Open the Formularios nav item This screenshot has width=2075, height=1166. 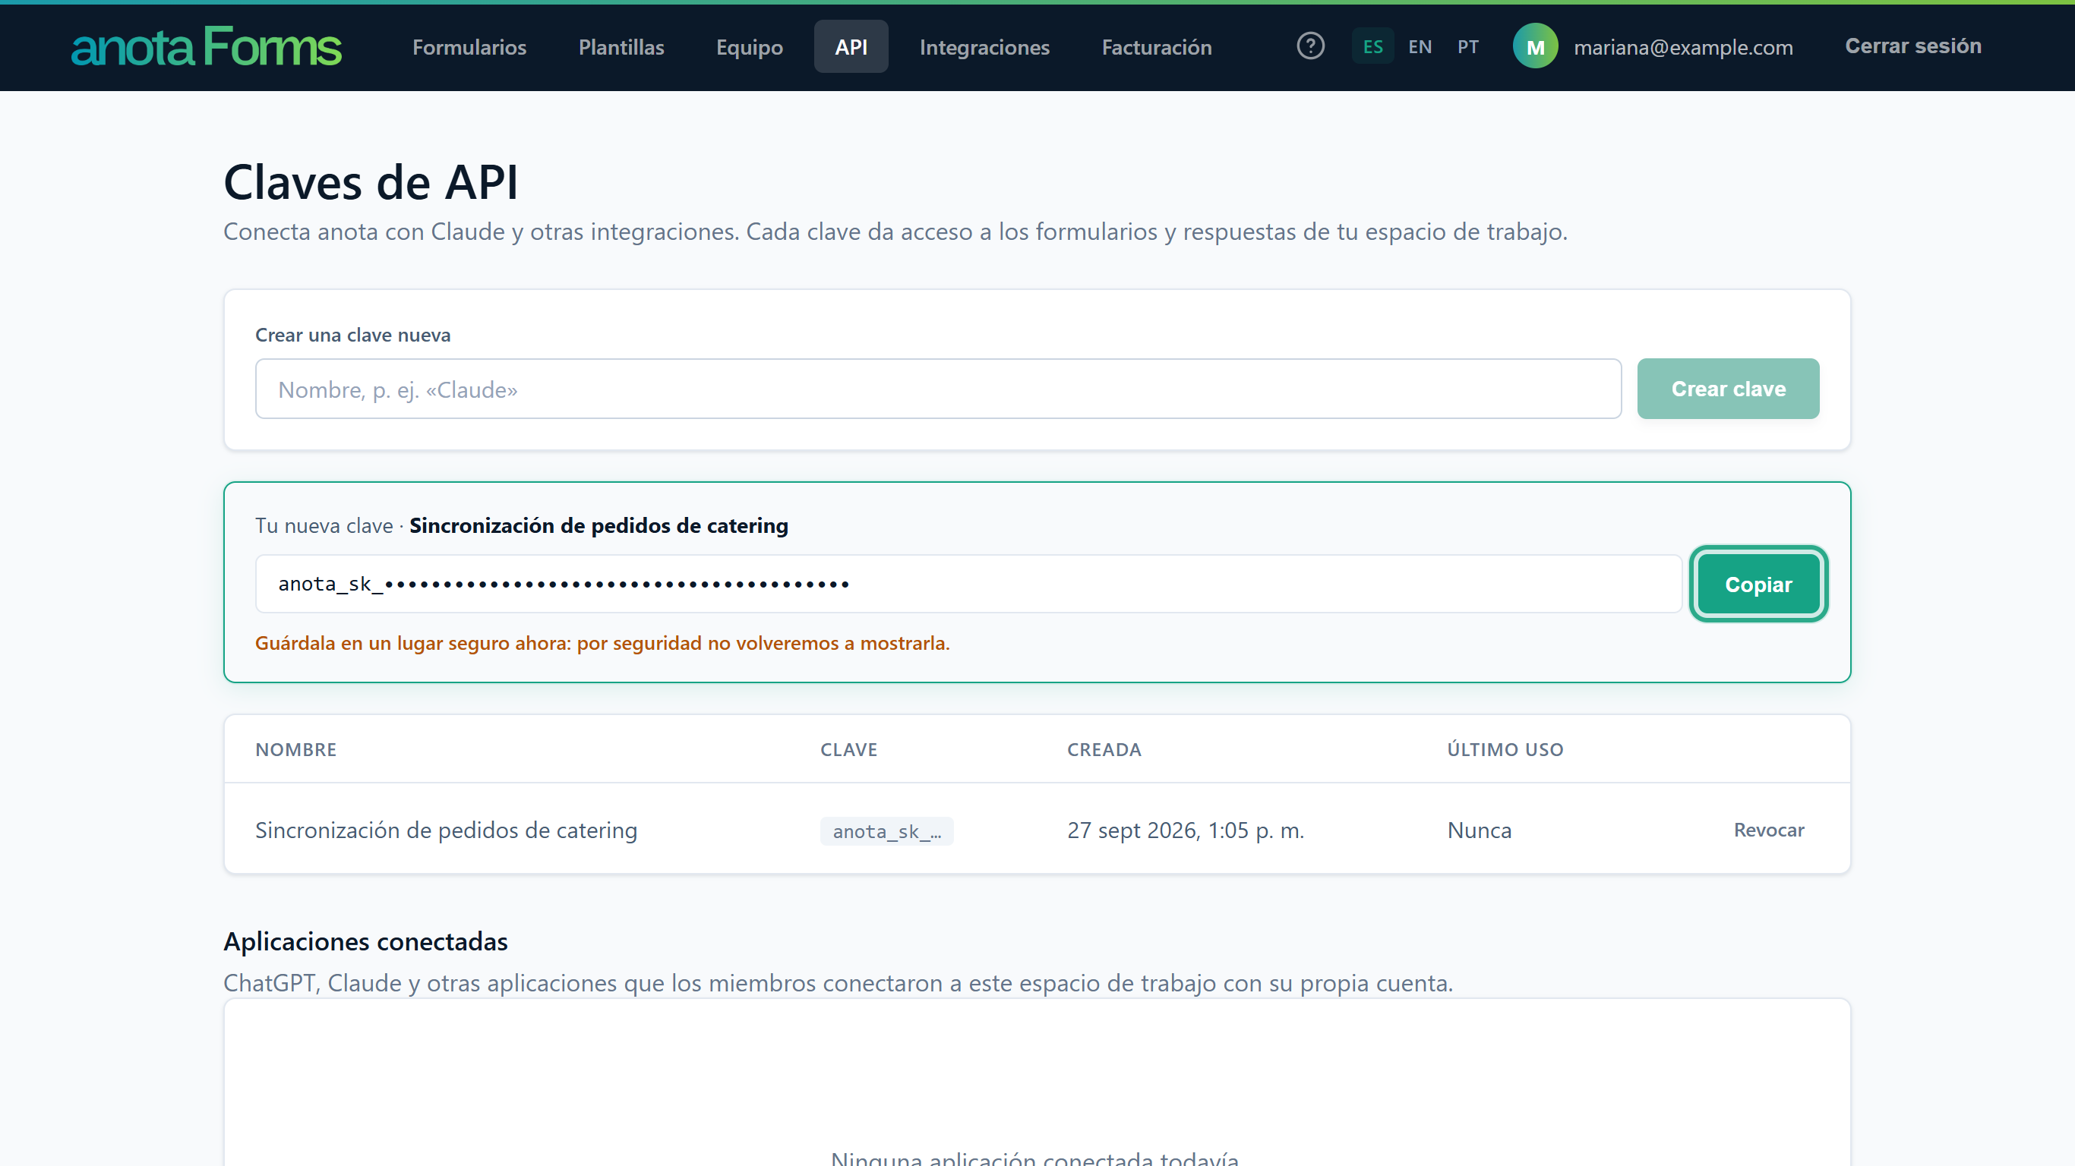click(469, 47)
